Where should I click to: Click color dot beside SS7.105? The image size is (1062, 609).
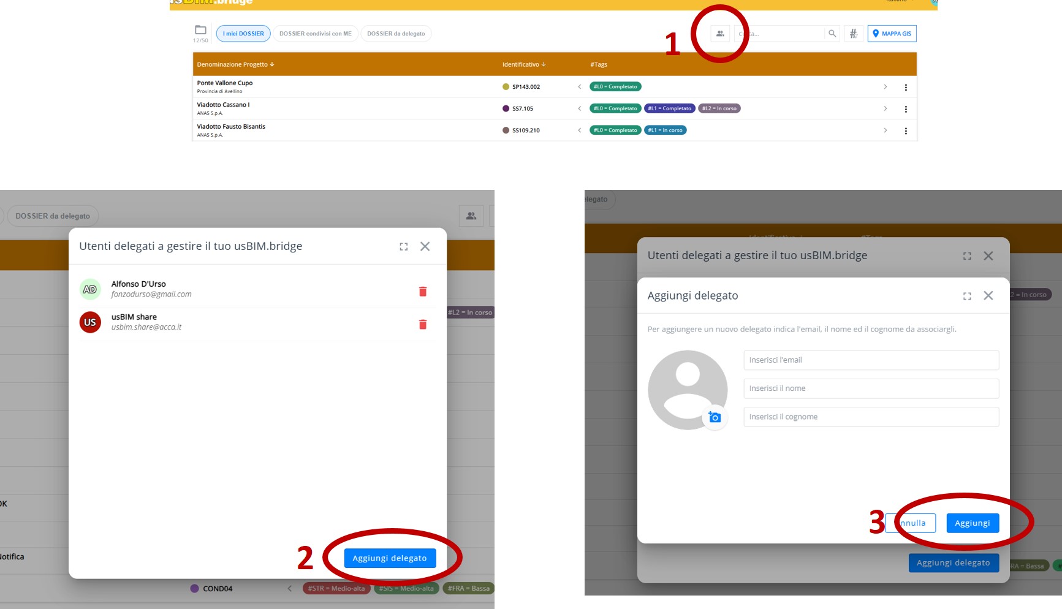tap(506, 108)
